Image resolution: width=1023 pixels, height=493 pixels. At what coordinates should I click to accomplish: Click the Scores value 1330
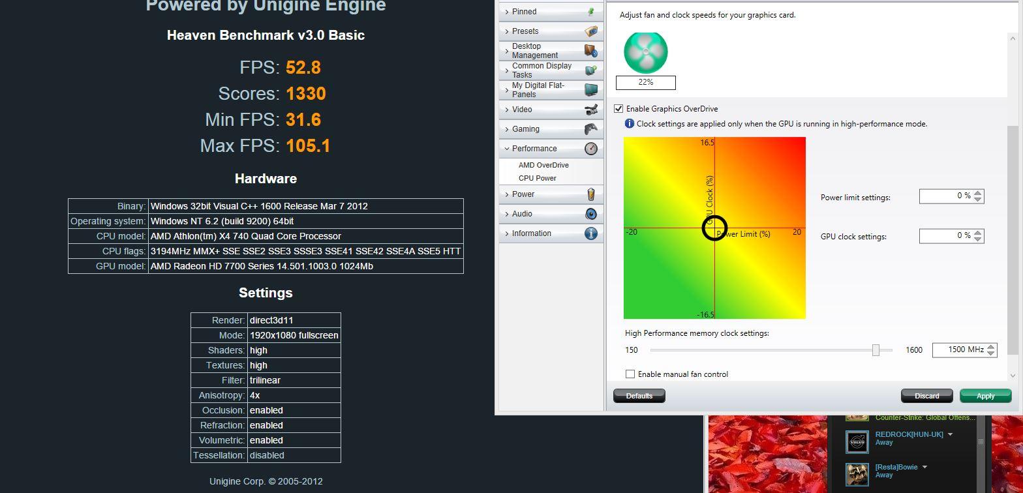(x=305, y=94)
